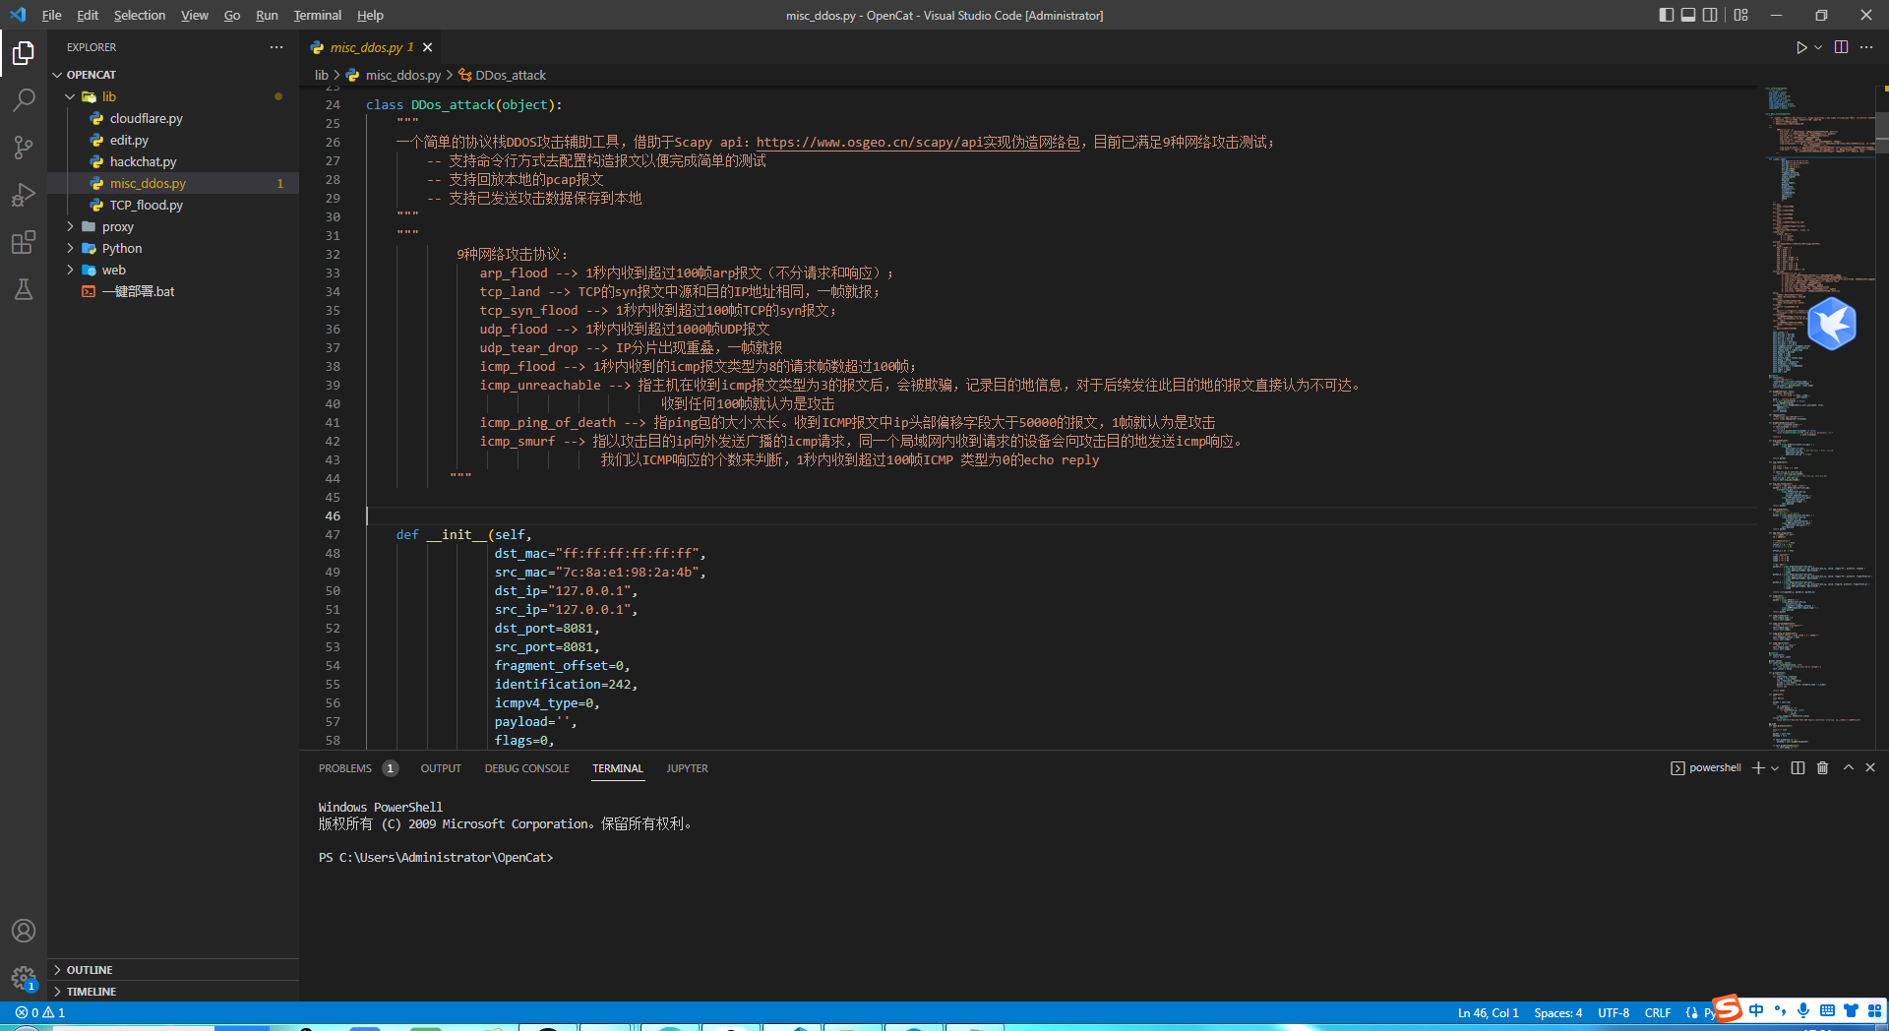Switch to the DEBUG CONSOLE tab
Image resolution: width=1889 pixels, height=1031 pixels.
[526, 768]
